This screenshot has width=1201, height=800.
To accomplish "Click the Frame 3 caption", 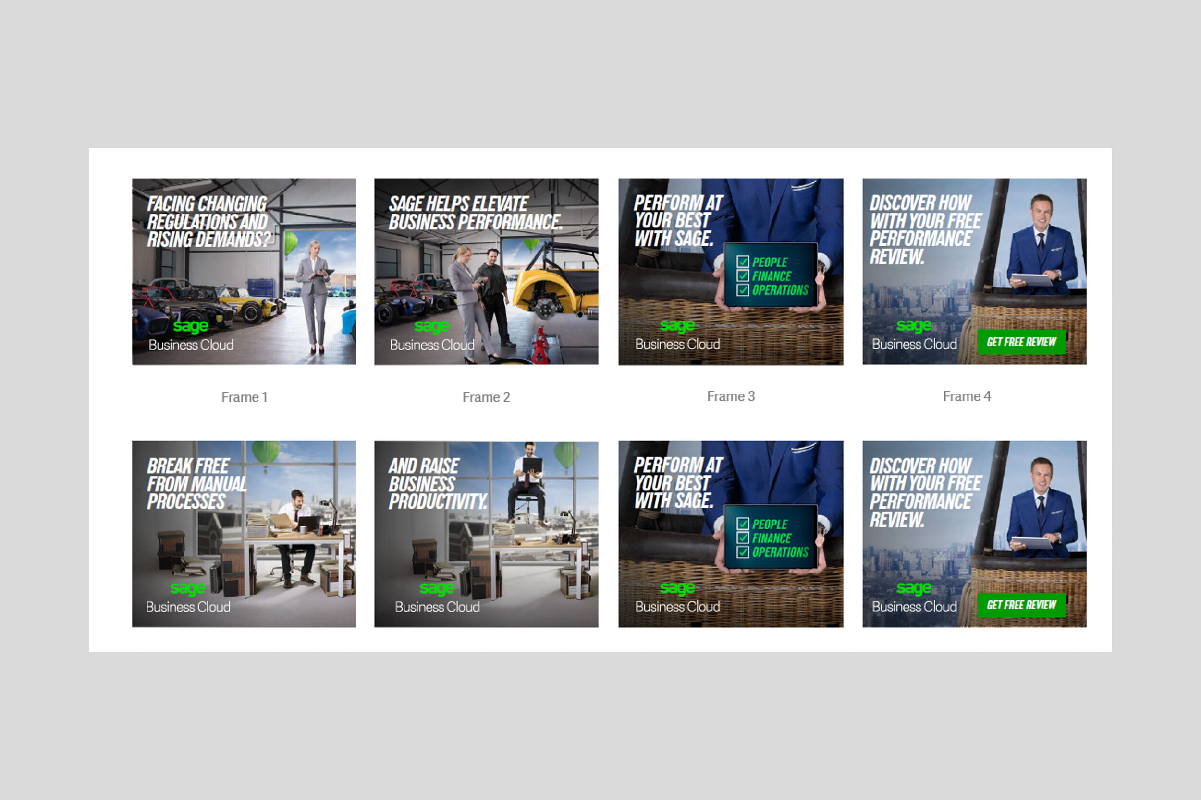I will click(x=731, y=396).
